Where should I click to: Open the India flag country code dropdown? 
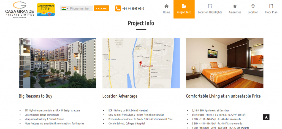coord(64,8)
